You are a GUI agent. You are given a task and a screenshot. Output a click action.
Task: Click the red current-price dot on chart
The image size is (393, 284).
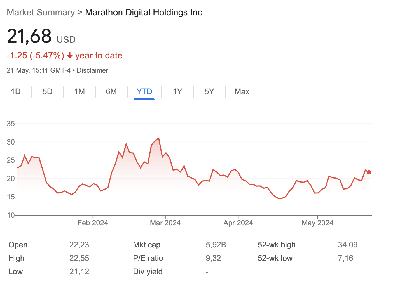[x=369, y=172]
